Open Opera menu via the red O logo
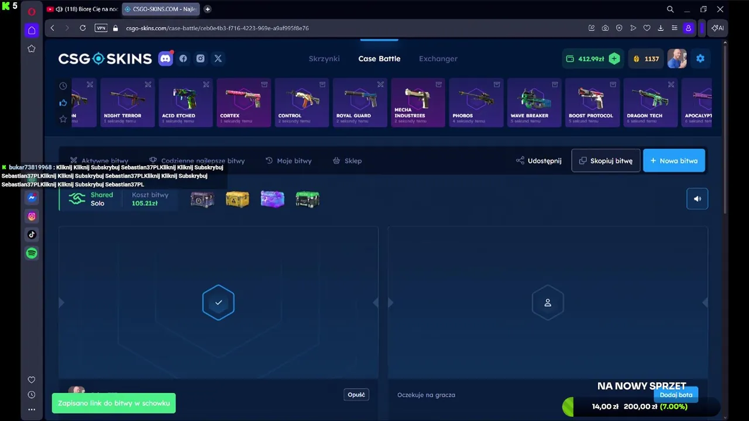 (32, 11)
